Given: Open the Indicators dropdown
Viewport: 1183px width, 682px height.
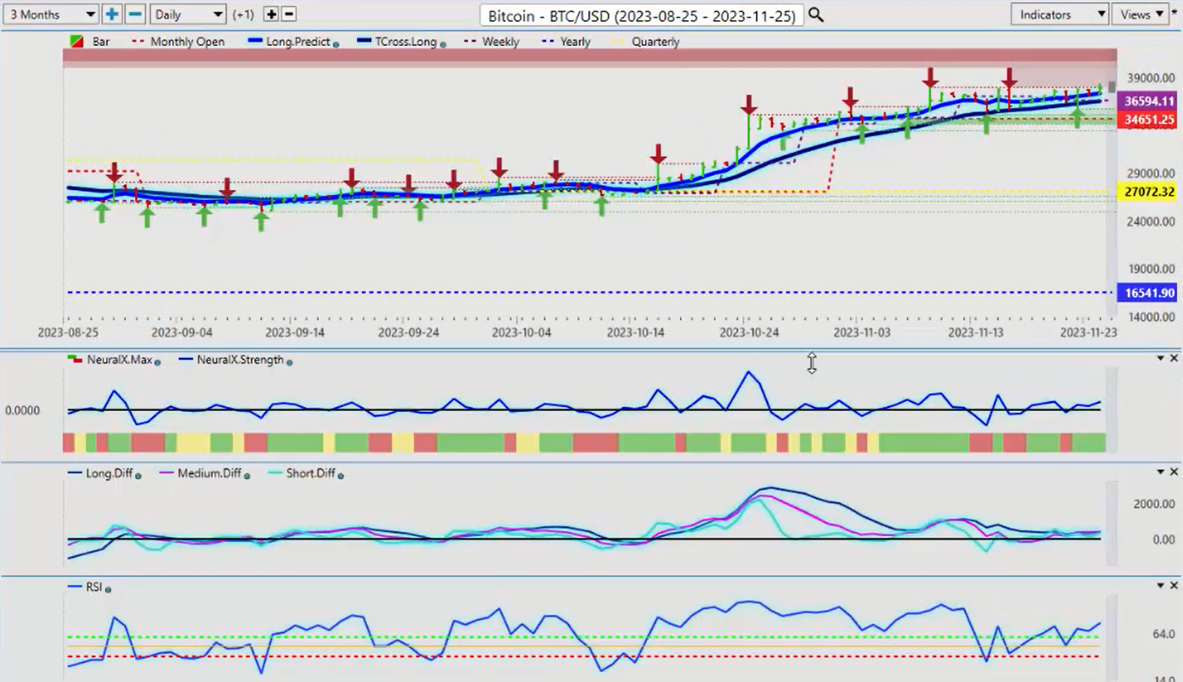Looking at the screenshot, I should (1060, 14).
